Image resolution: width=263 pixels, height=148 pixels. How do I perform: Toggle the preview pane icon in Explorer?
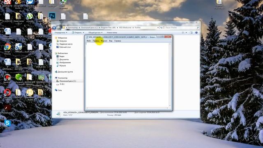tap(191, 32)
